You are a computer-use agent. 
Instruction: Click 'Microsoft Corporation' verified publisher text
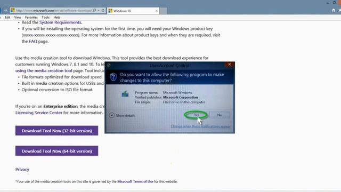tap(180, 97)
